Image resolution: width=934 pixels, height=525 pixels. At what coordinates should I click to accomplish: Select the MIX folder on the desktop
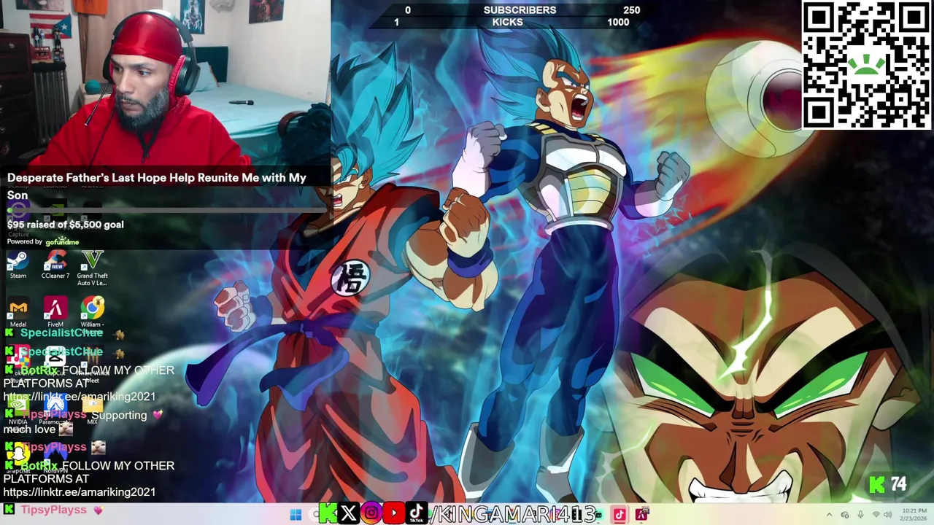pyautogui.click(x=93, y=410)
